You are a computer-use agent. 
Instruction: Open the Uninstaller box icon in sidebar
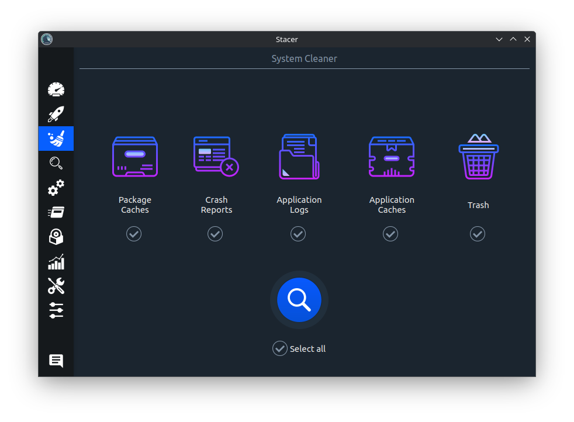56,237
